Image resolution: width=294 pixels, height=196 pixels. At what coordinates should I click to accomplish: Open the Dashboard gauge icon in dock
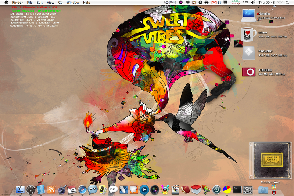tap(31, 190)
